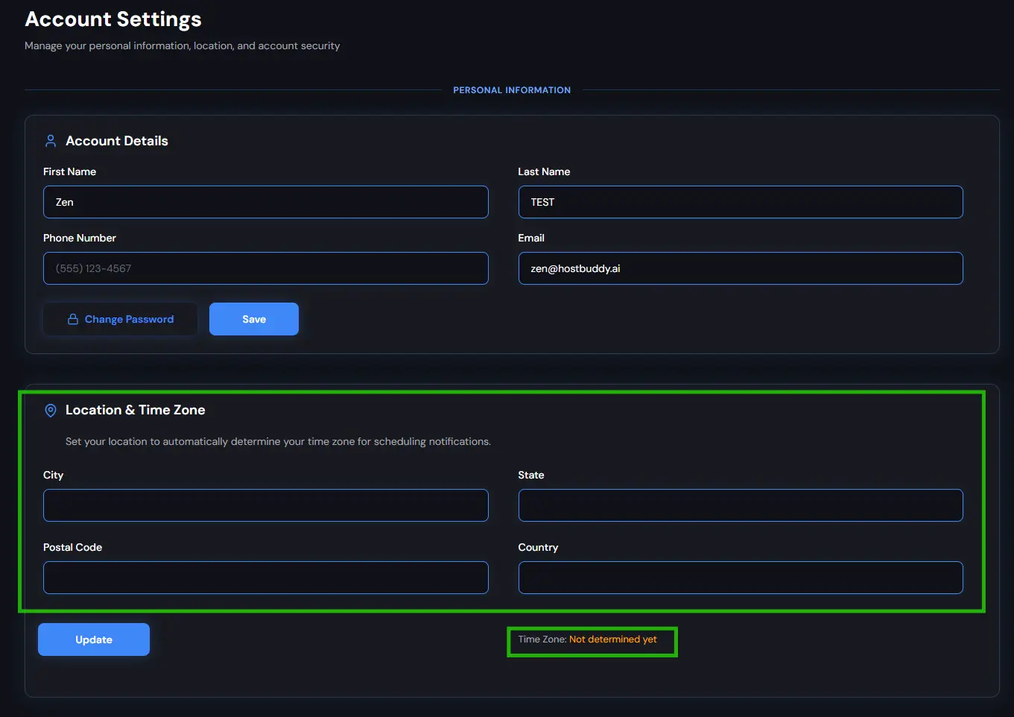Click the Postal Code input field
Viewport: 1014px width, 717px height.
pos(265,577)
